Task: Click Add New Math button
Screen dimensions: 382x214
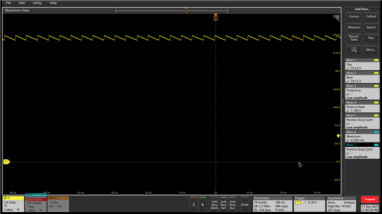Action: pyautogui.click(x=214, y=204)
